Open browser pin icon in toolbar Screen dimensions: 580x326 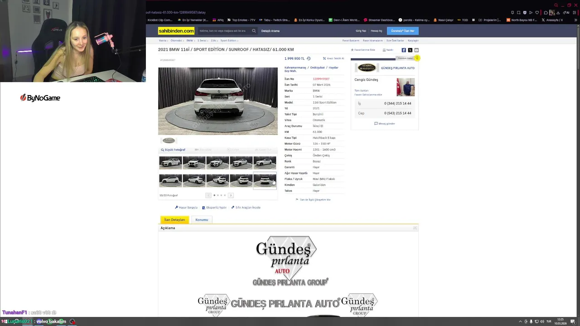(x=512, y=13)
